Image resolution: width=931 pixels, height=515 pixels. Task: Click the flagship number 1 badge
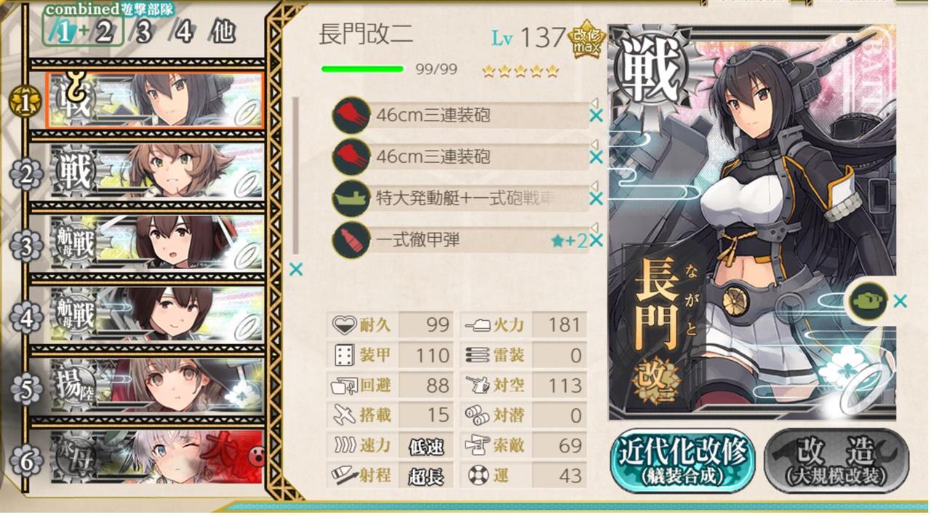(24, 103)
